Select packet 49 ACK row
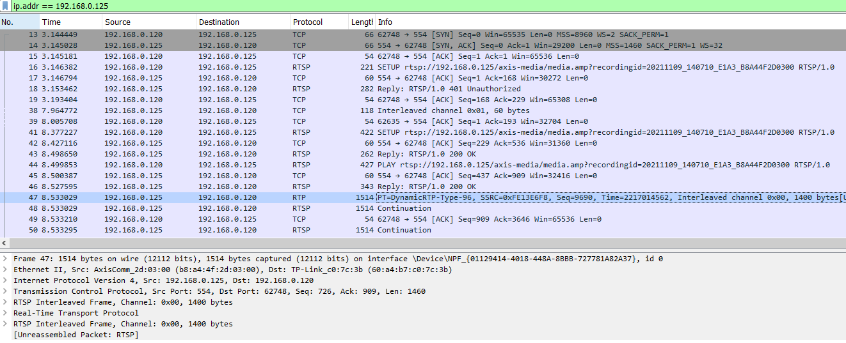The image size is (846, 343). coord(423,219)
